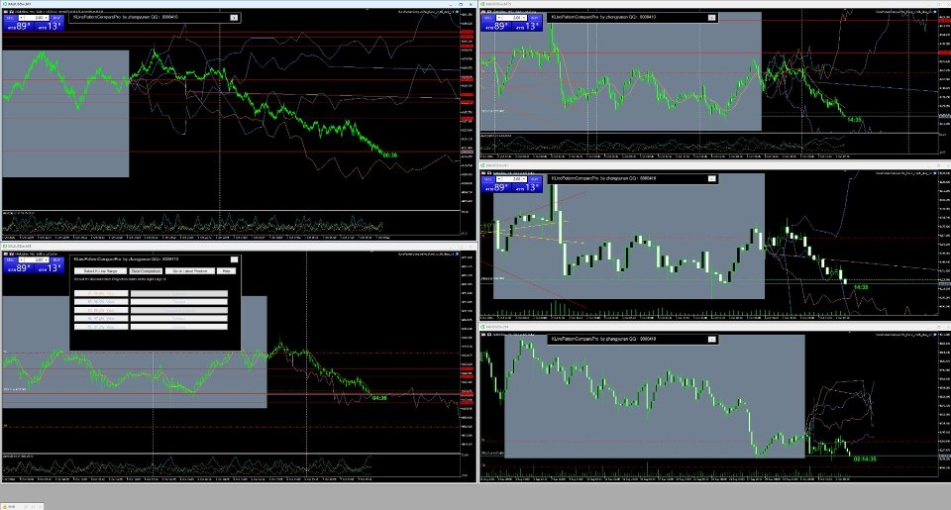Image resolution: width=951 pixels, height=510 pixels.
Task: Click the 04:35 timer label in bottom-left chart
Action: point(379,398)
